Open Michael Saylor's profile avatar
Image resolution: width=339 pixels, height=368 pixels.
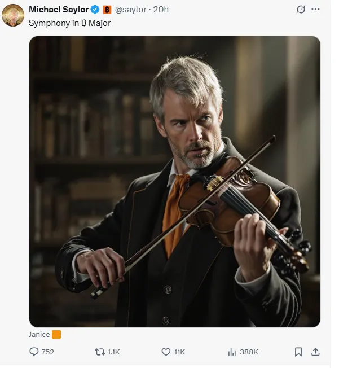point(12,15)
